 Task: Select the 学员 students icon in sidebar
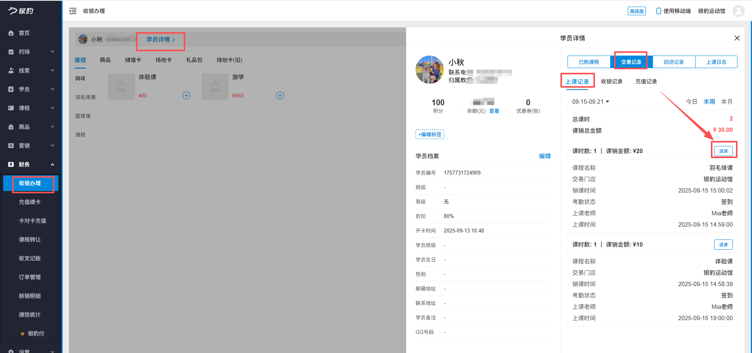click(x=12, y=89)
